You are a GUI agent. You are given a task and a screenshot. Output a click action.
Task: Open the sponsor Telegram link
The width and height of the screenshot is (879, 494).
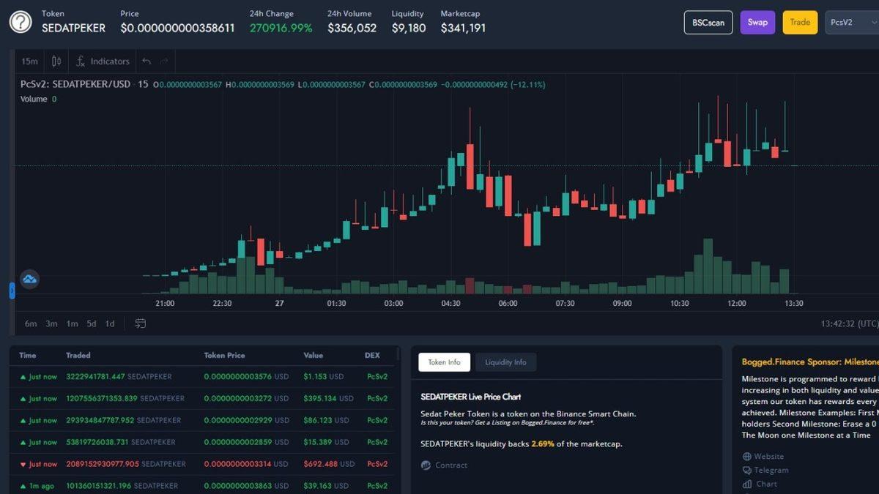(x=771, y=471)
